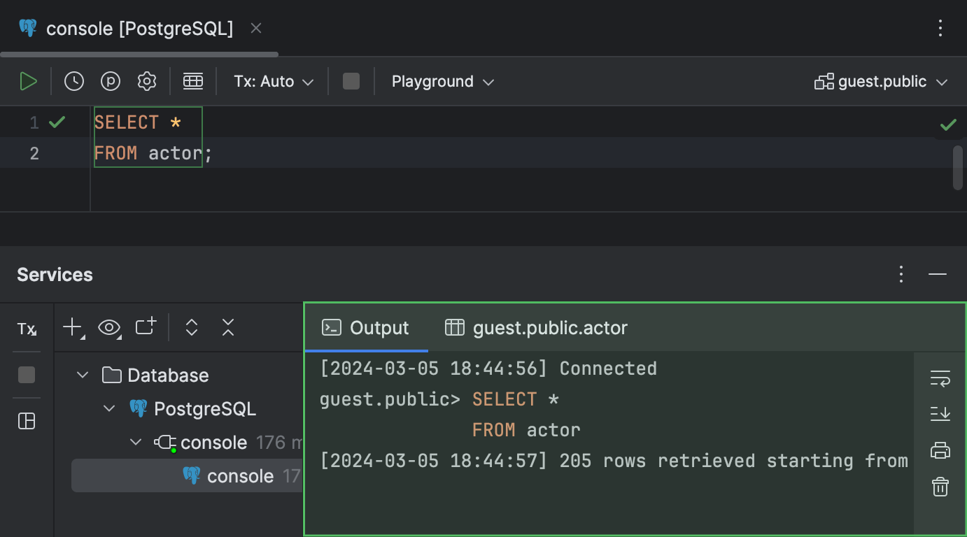Open the console session settings gear
The height and width of the screenshot is (537, 967).
147,80
